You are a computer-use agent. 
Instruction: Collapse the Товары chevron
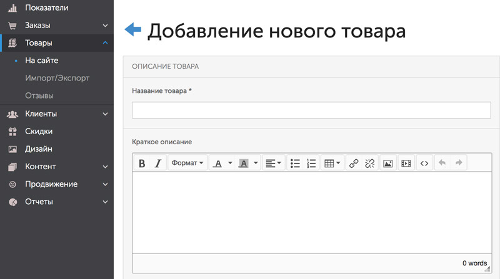click(105, 43)
